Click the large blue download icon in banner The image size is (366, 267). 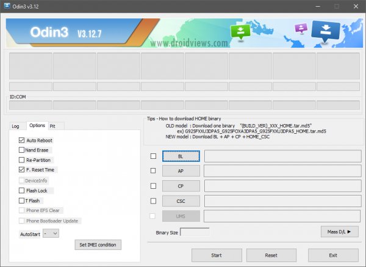click(326, 31)
